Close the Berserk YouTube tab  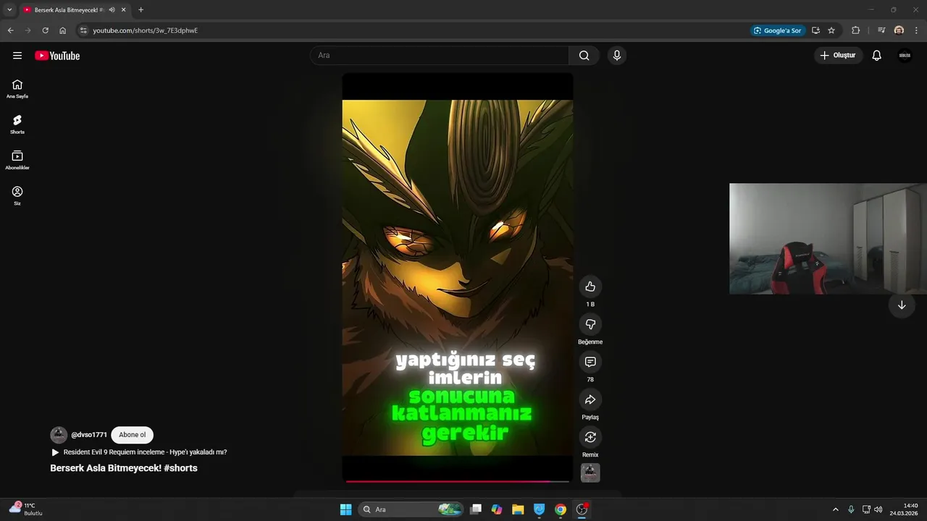pos(124,10)
